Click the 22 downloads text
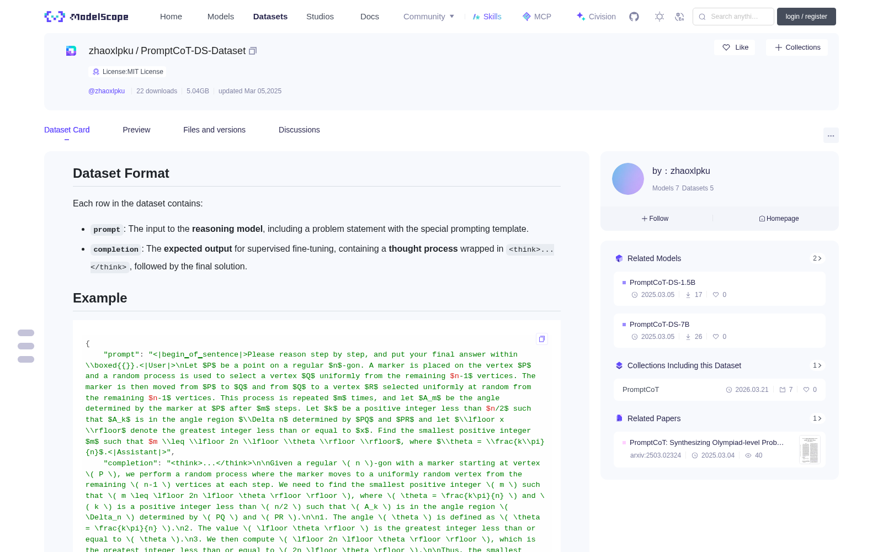The width and height of the screenshot is (883, 552). [x=157, y=91]
